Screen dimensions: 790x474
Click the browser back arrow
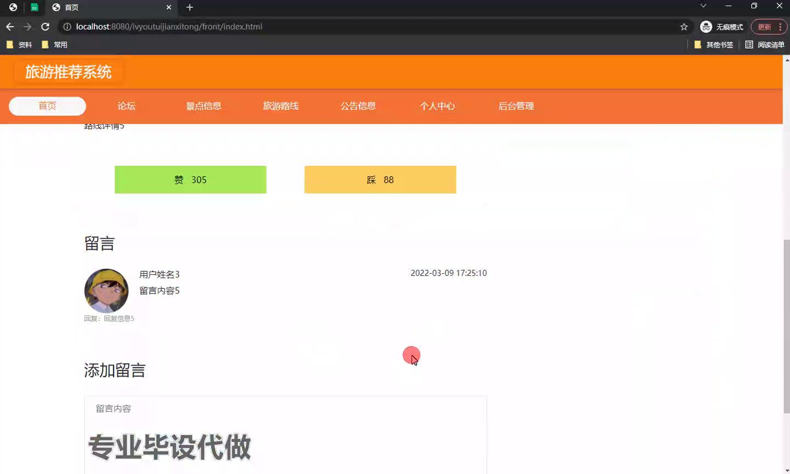[10, 26]
